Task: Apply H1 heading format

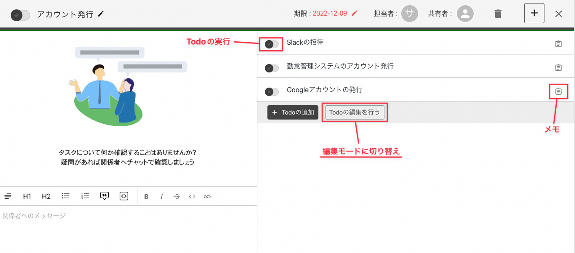Action: pyautogui.click(x=27, y=196)
